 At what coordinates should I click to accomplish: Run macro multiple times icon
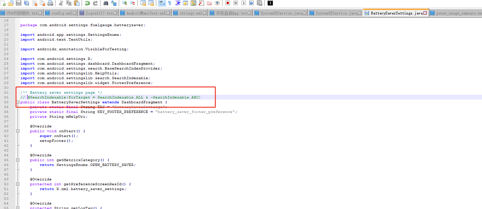251,3
